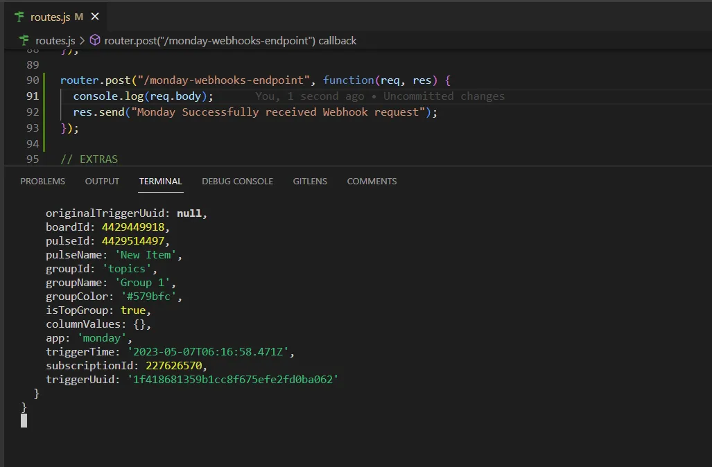
Task: Click the terminal cursor block
Action: [24, 421]
